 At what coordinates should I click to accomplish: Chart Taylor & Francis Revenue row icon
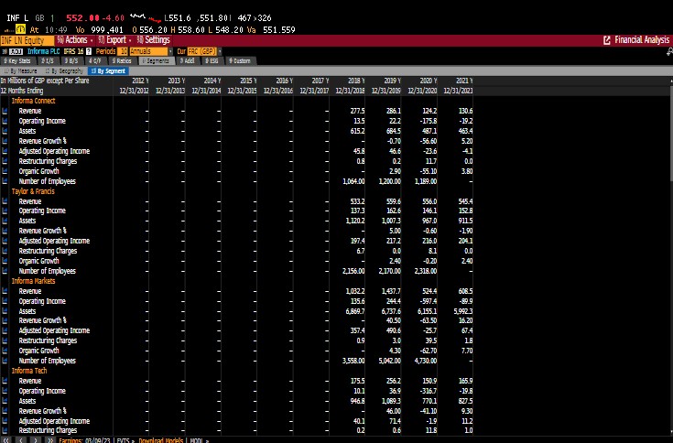tap(5, 201)
